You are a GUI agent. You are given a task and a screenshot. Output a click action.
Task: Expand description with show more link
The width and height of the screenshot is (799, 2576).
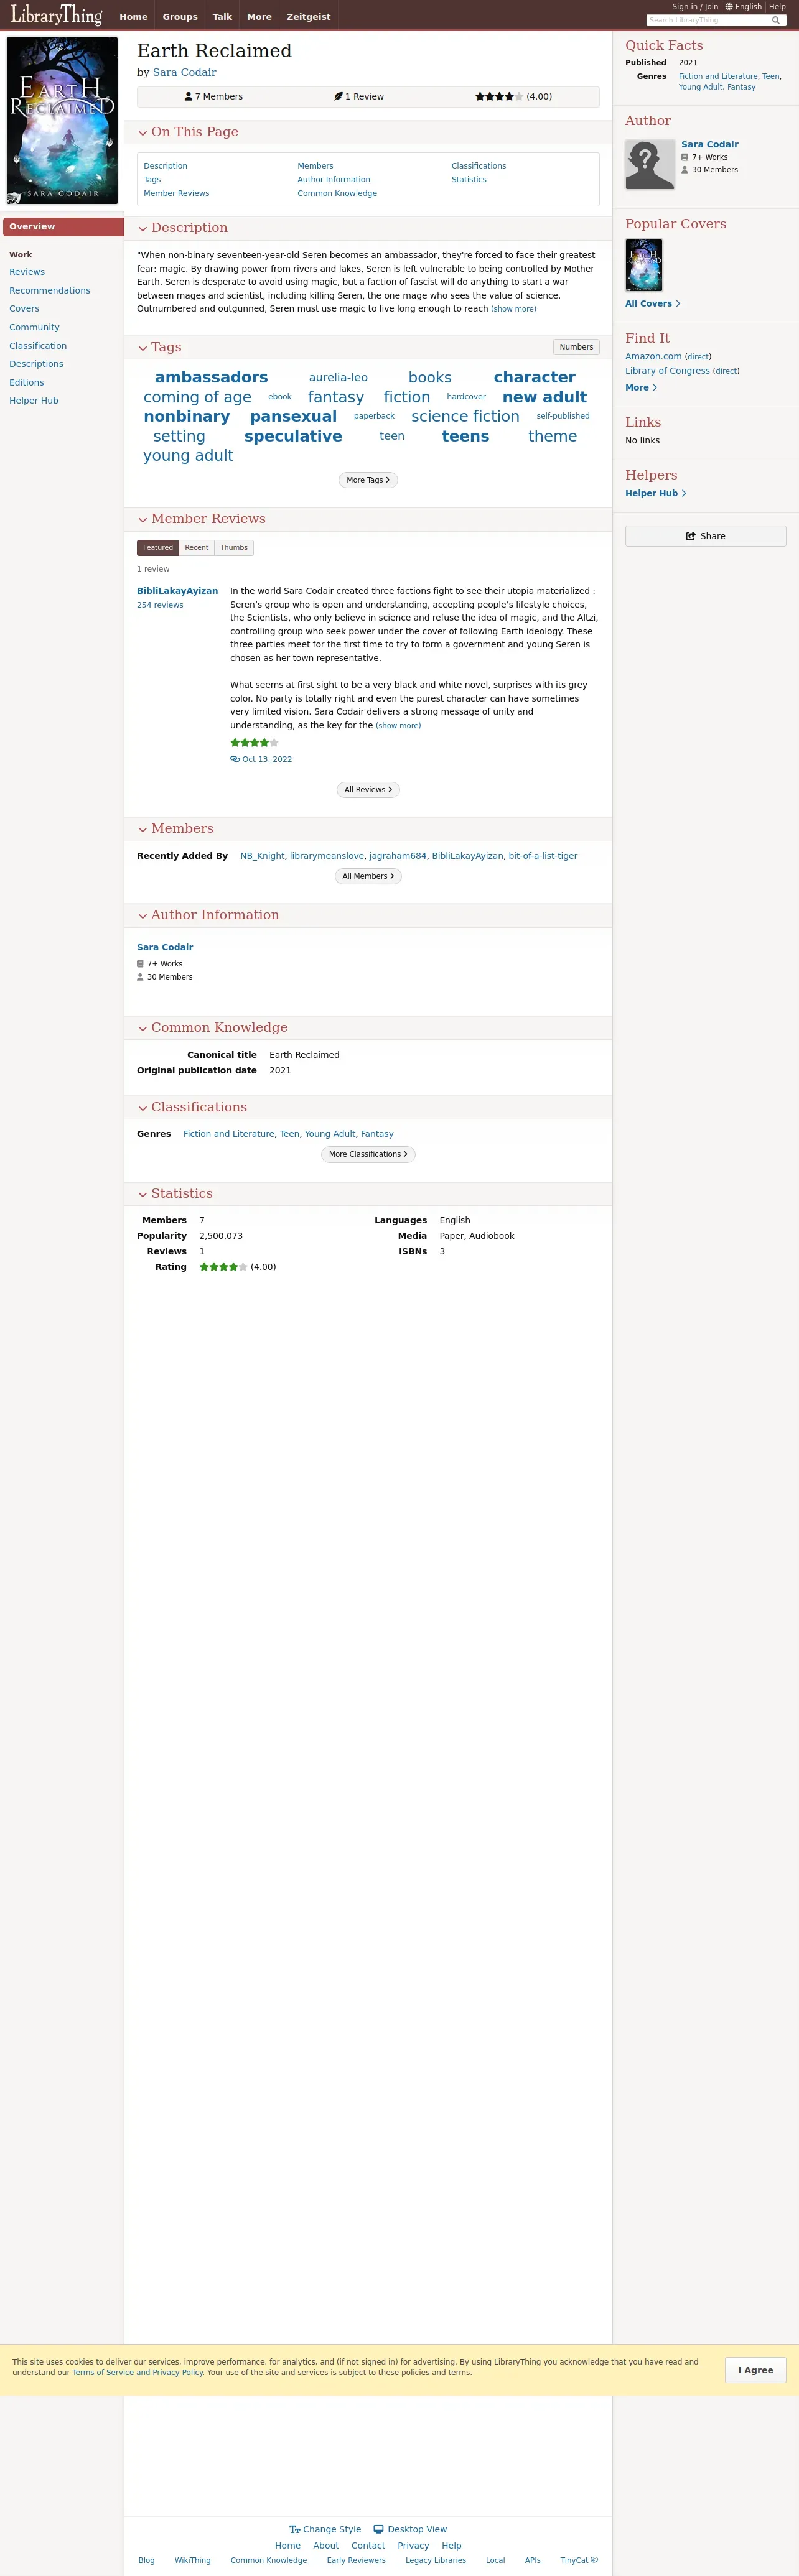(513, 309)
